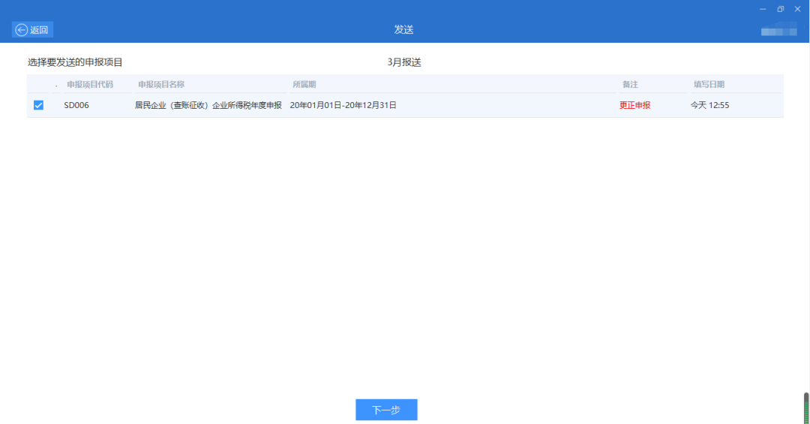Sort by 申报项目名称 column header
The width and height of the screenshot is (810, 424).
tap(161, 84)
